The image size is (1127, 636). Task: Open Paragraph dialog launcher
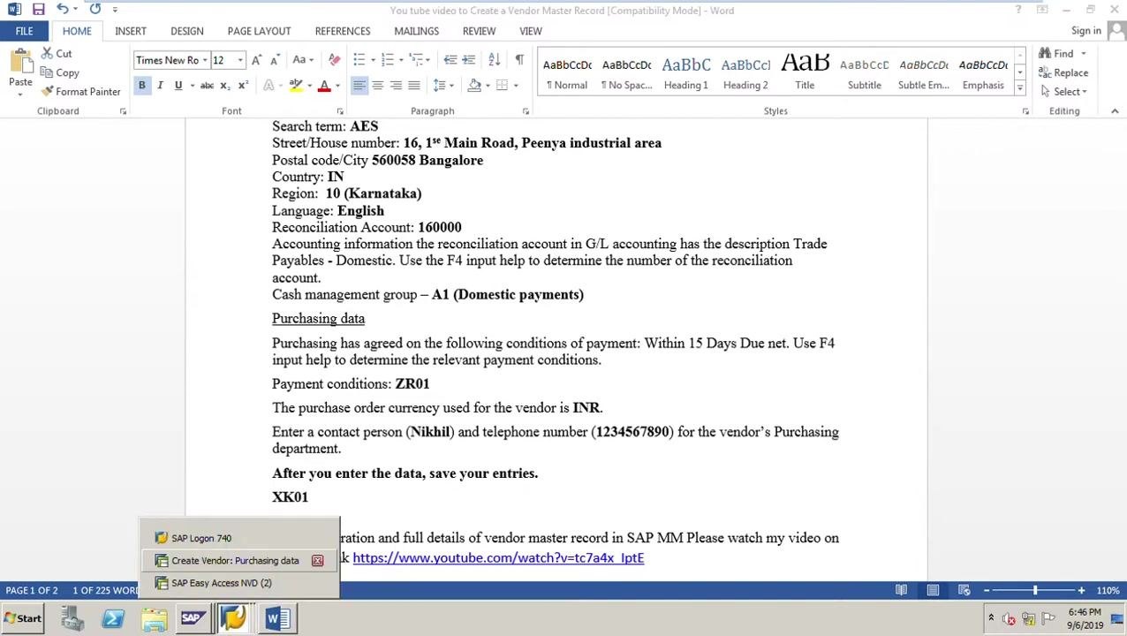click(526, 111)
